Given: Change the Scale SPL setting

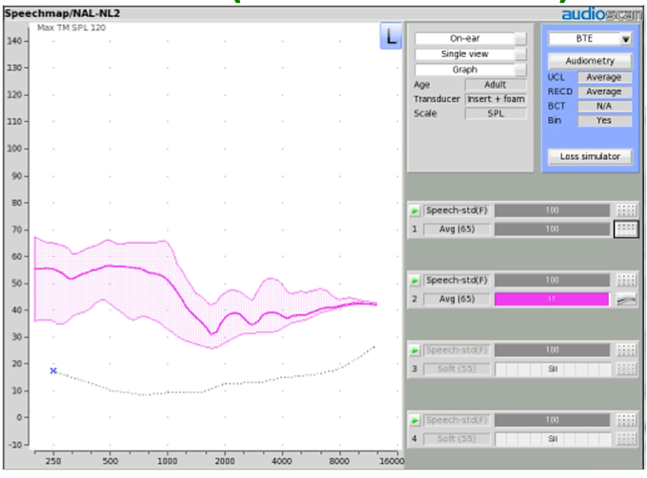Looking at the screenshot, I should point(495,113).
